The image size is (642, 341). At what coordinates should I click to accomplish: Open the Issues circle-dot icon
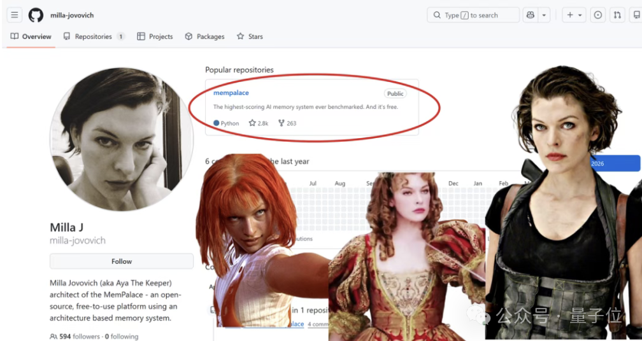point(598,15)
